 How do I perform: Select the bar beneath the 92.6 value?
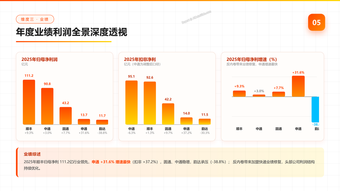pyautogui.click(x=150, y=103)
